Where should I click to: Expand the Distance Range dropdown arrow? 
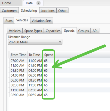click(x=60, y=42)
